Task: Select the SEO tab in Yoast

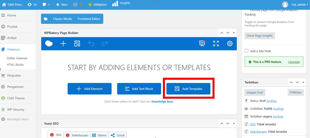Action: (x=56, y=135)
